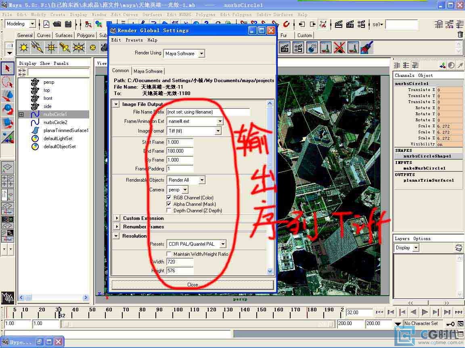Click the open scene folder icon

(57, 24)
